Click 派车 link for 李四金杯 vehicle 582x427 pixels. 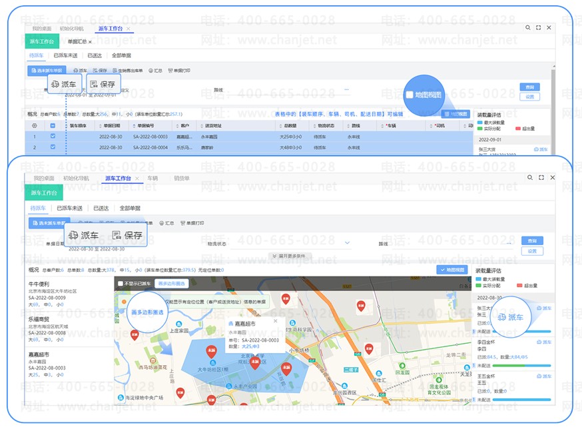pos(545,342)
